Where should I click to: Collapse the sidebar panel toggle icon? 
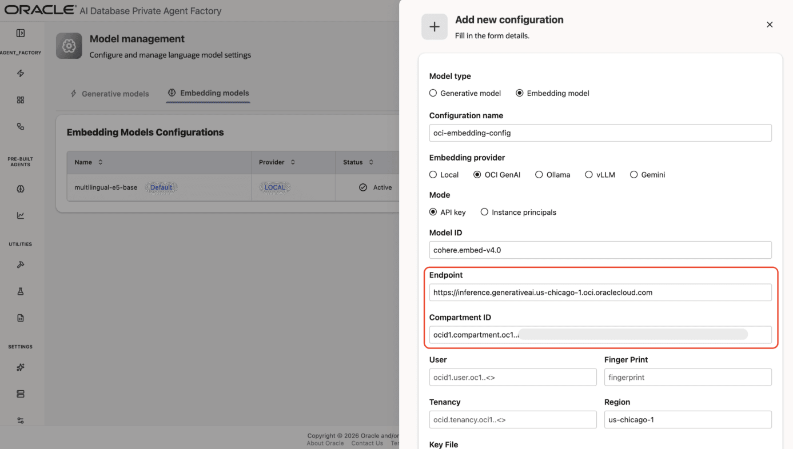(21, 33)
